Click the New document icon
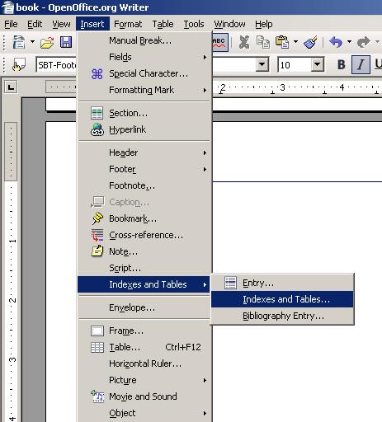The height and width of the screenshot is (422, 382). click(19, 43)
